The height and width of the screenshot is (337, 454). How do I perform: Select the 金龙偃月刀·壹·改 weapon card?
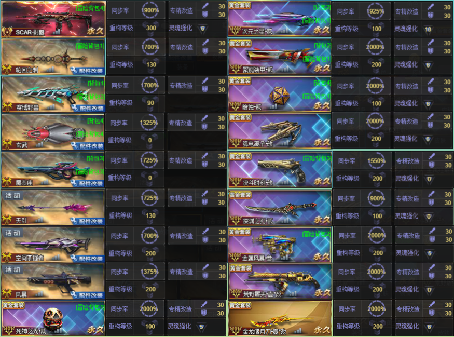pyautogui.click(x=280, y=318)
